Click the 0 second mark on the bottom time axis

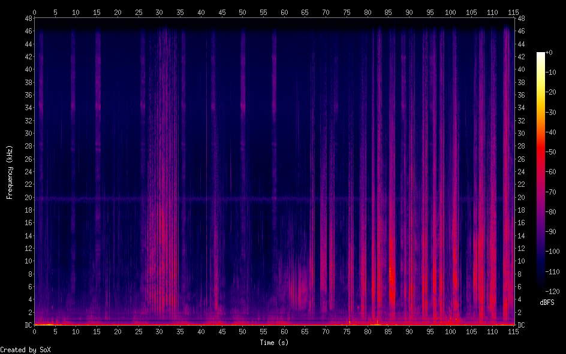(x=35, y=332)
